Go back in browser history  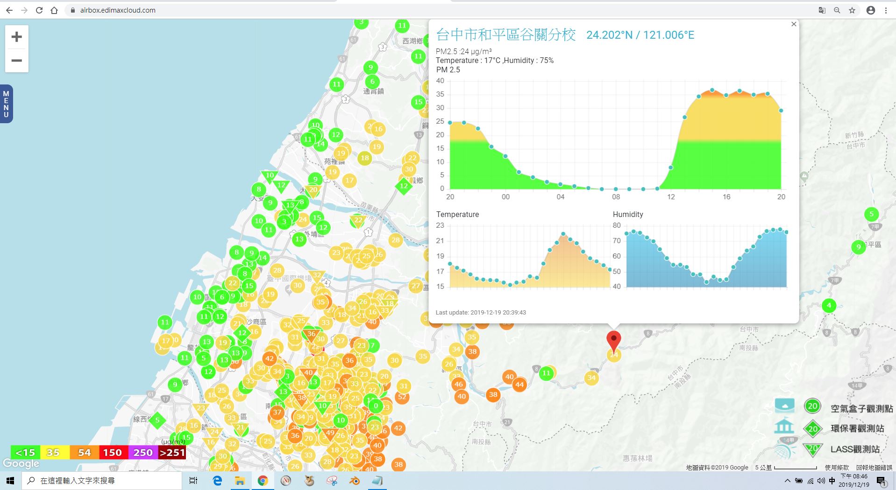(x=9, y=10)
